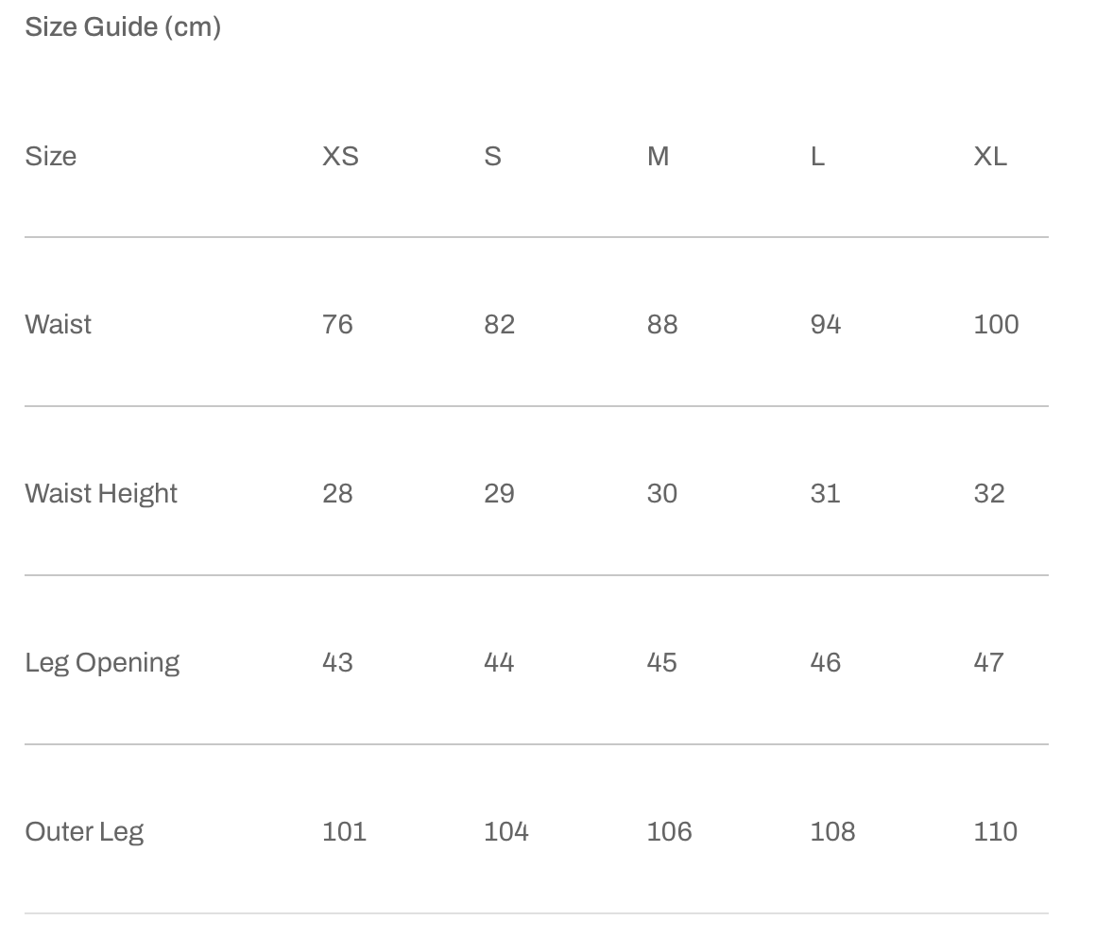Select the M size column header

tap(658, 156)
